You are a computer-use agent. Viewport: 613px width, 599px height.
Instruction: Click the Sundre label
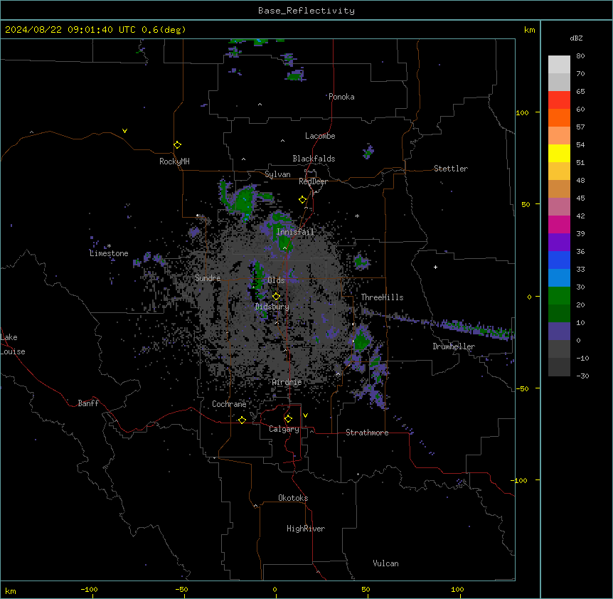click(x=208, y=278)
